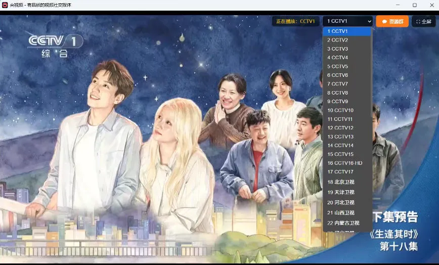This screenshot has width=439, height=265.
Task: Click the 央视频 app icon in title bar
Action: [x=5, y=5]
